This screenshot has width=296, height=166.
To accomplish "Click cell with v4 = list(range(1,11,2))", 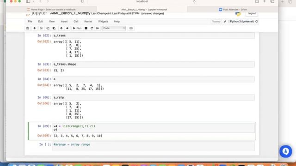I will point(154,128).
